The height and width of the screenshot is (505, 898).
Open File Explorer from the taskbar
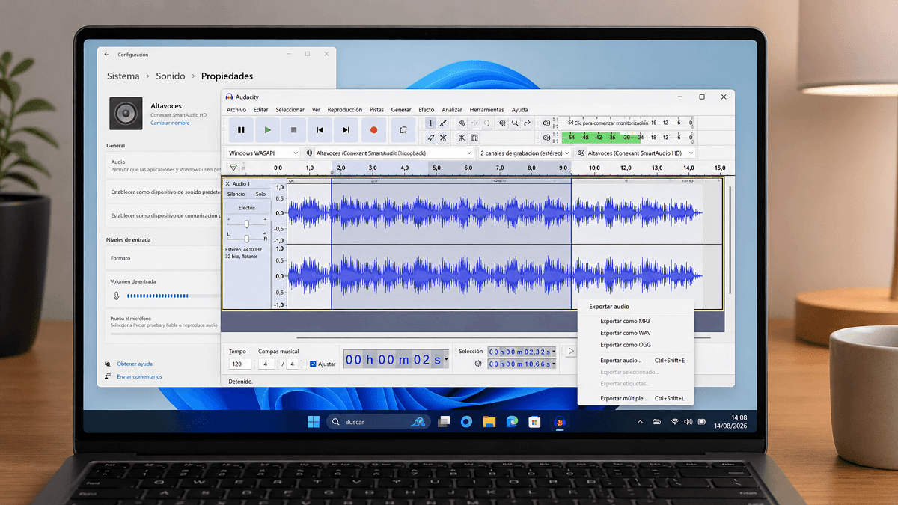pyautogui.click(x=489, y=422)
